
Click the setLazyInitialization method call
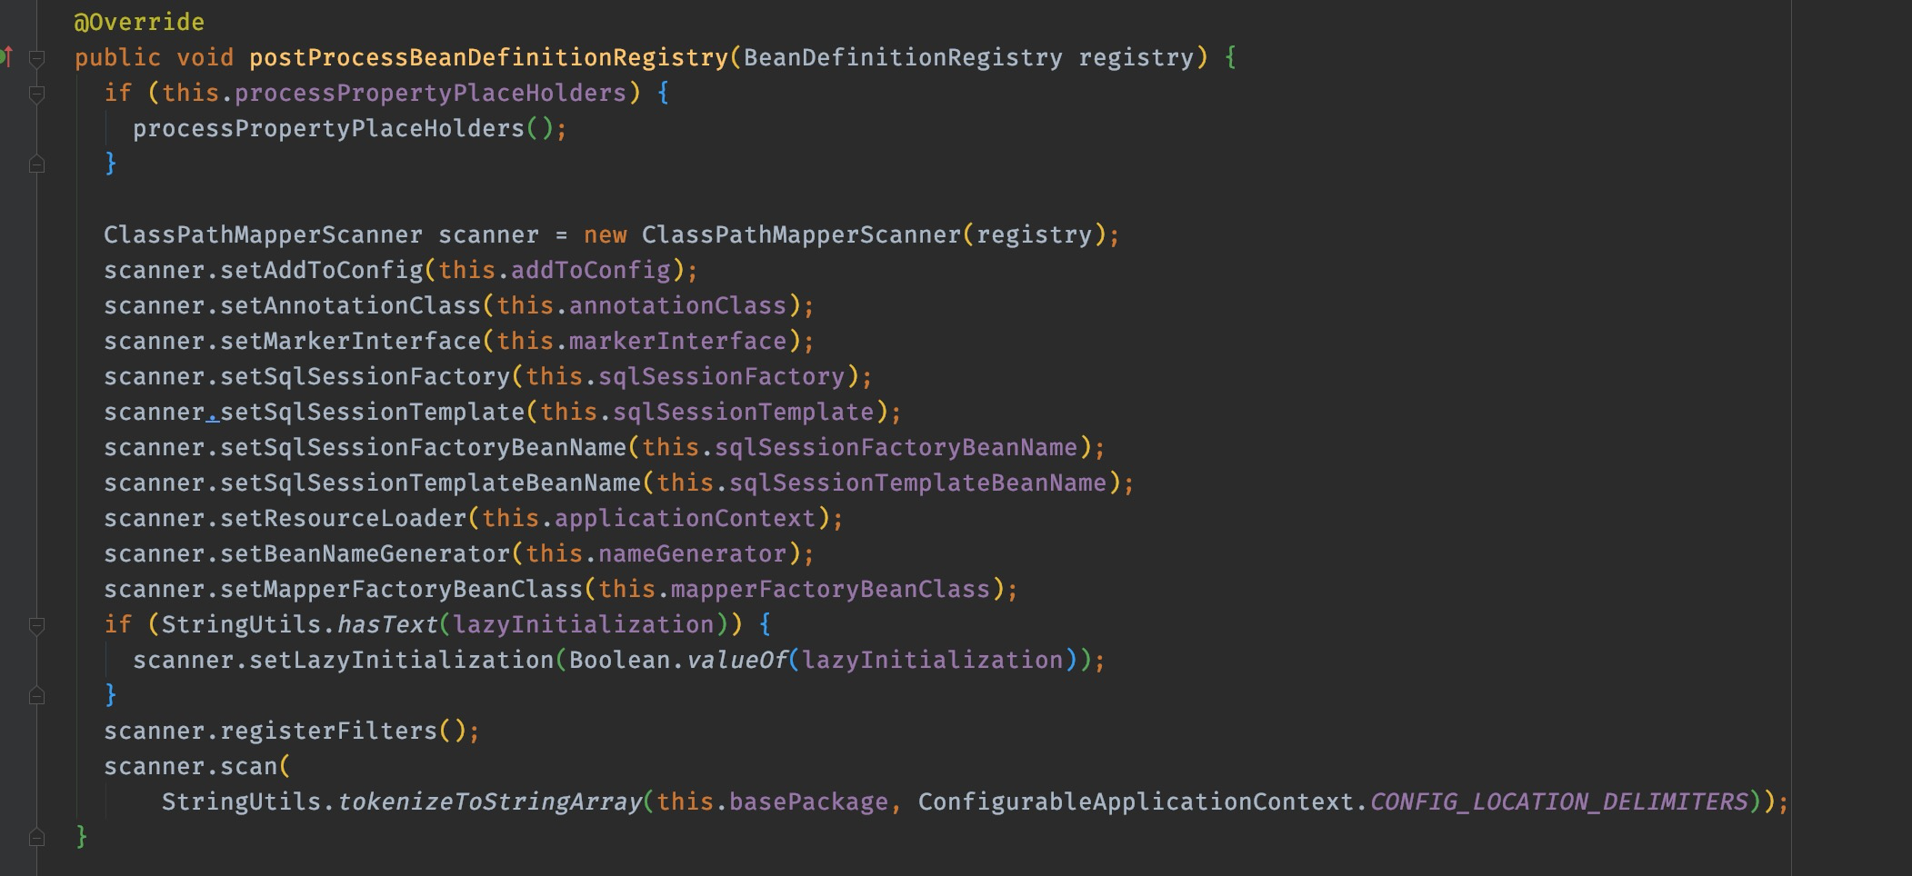click(402, 660)
